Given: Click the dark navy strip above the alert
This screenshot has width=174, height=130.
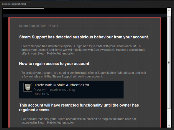Looking at the screenshot, I should pos(85,15).
